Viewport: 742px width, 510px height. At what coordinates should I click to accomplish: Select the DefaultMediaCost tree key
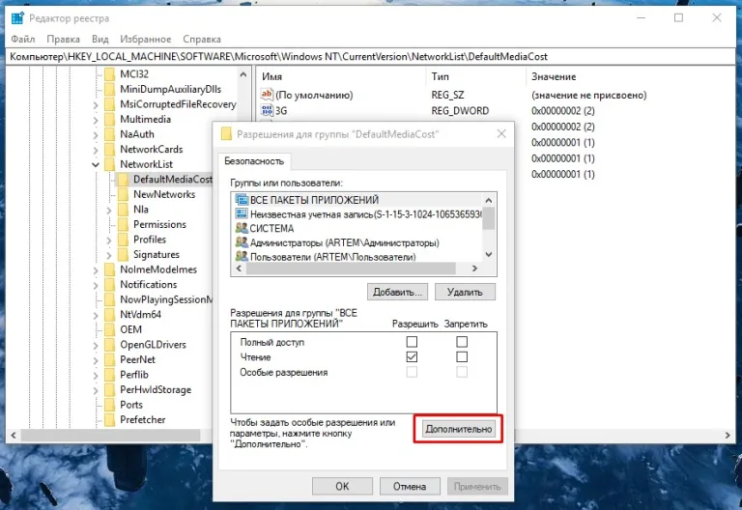[173, 180]
